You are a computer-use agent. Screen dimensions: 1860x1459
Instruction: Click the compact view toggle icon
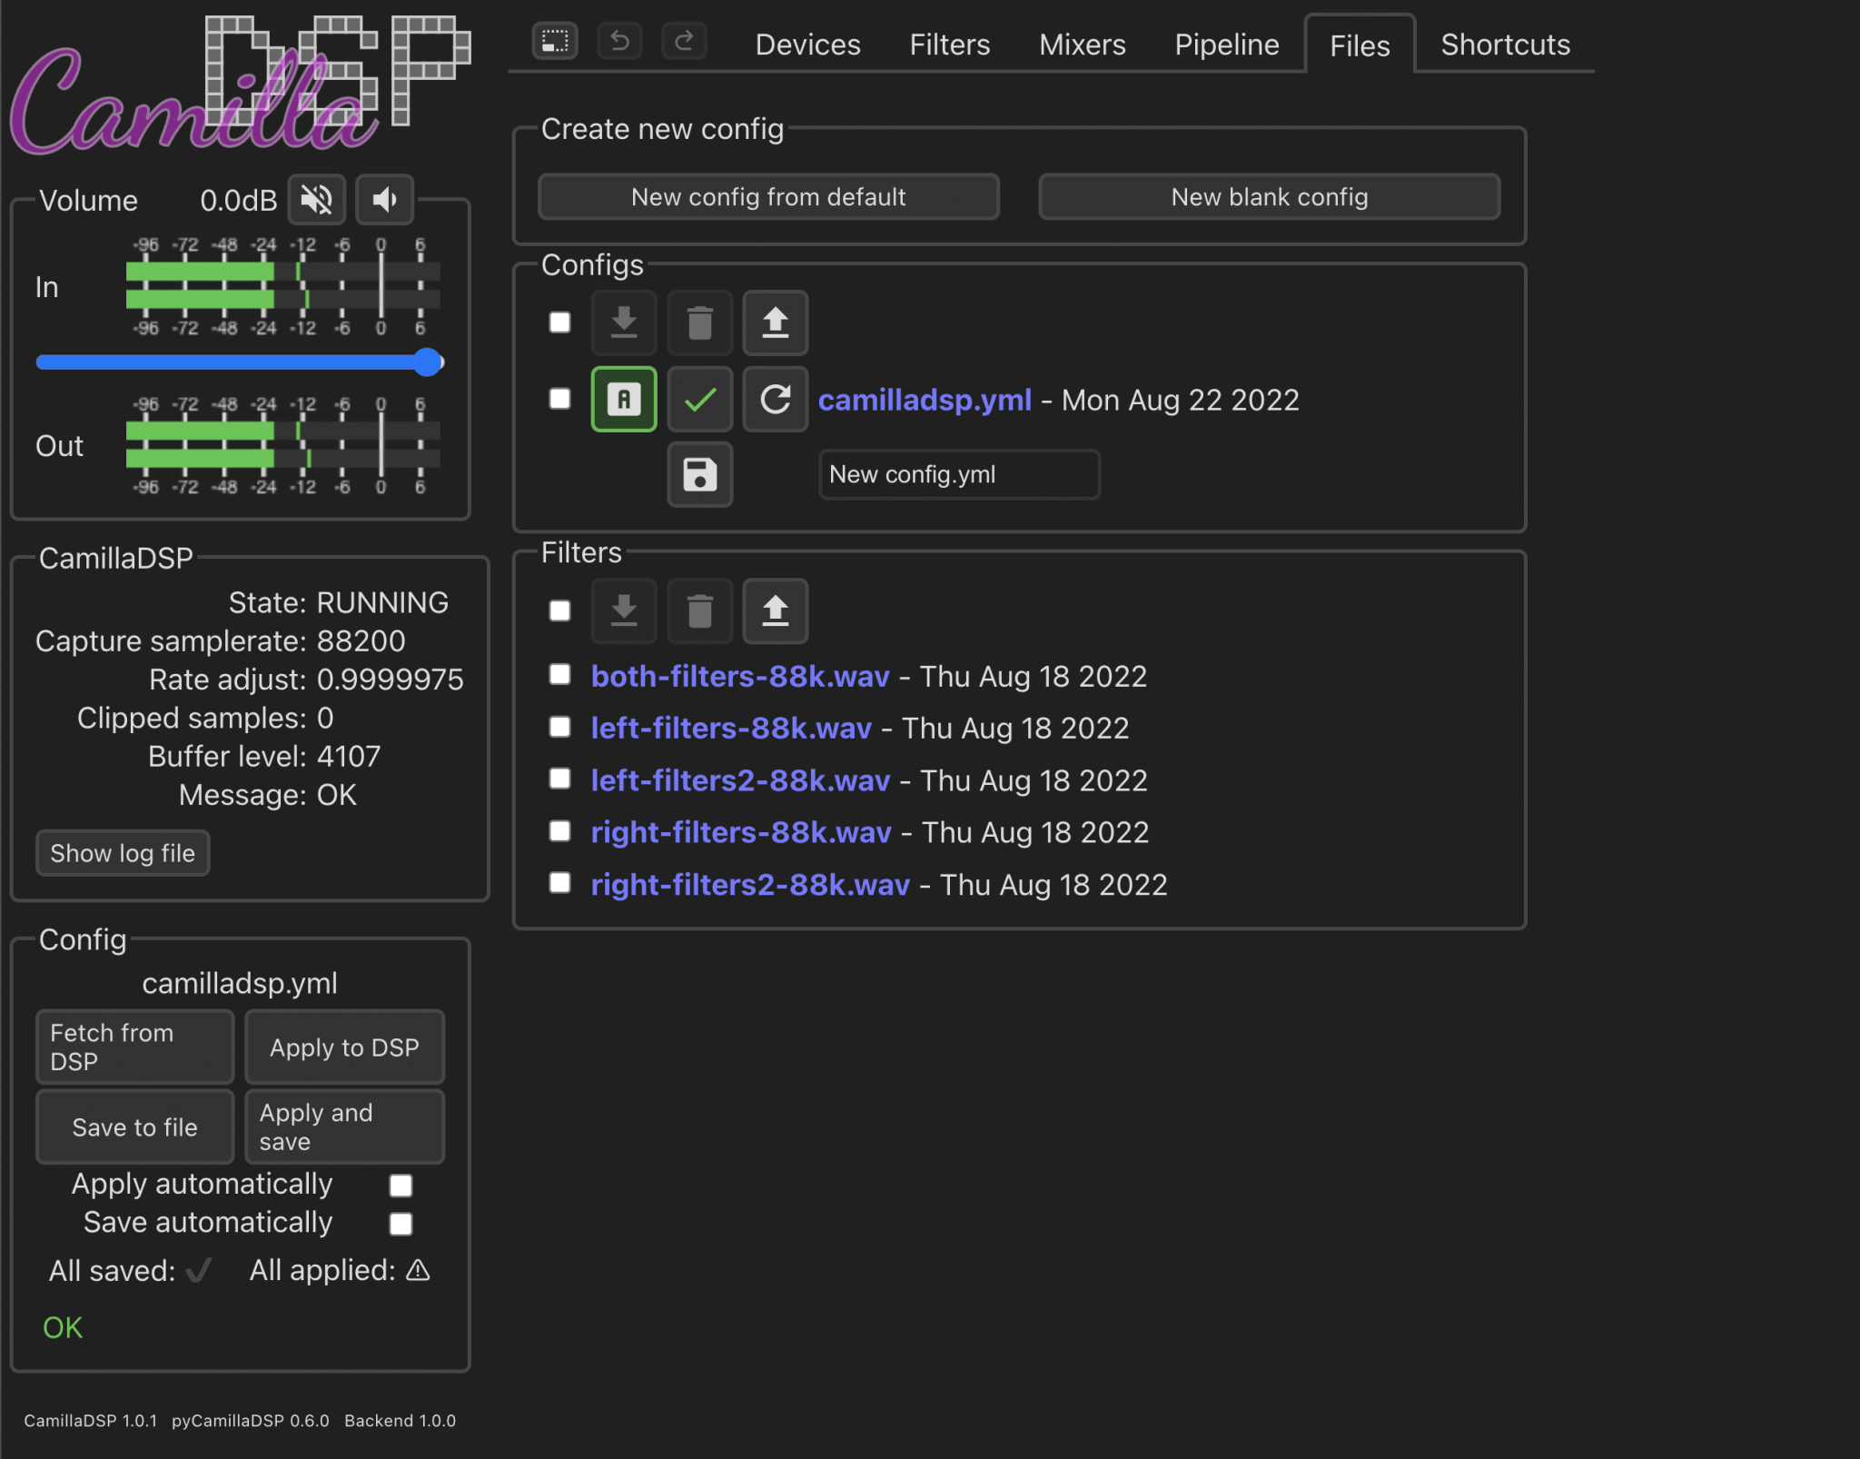pos(555,42)
